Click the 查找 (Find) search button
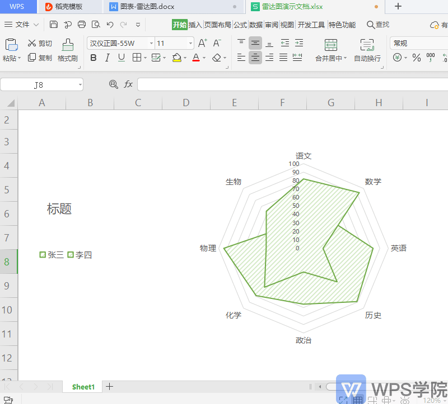 [x=378, y=25]
